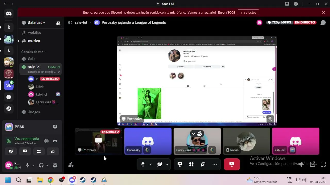This screenshot has width=330, height=185.
Task: Open the Windows Start menu
Action: [x=8, y=180]
